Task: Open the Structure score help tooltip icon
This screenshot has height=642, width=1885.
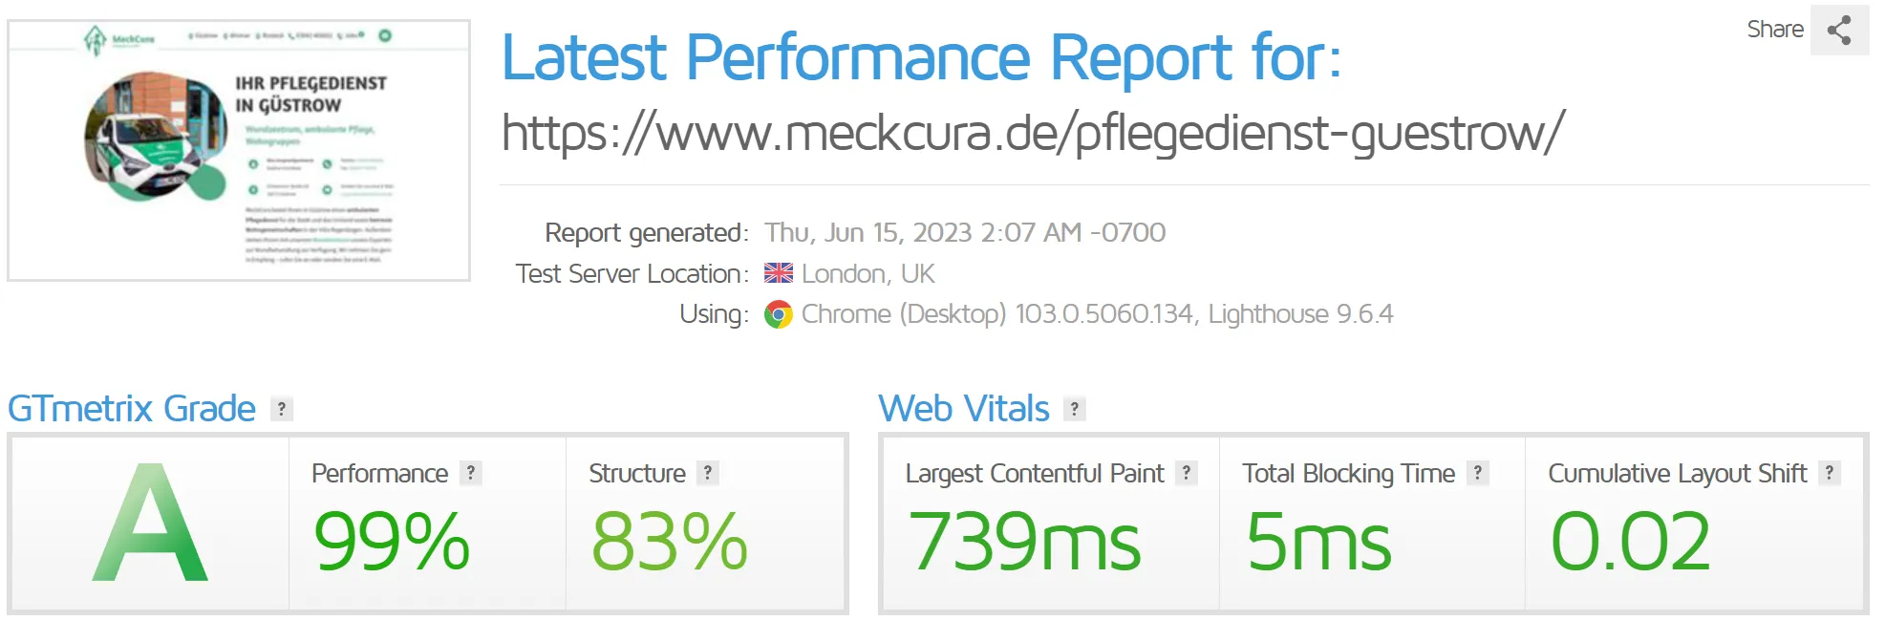Action: (x=707, y=473)
